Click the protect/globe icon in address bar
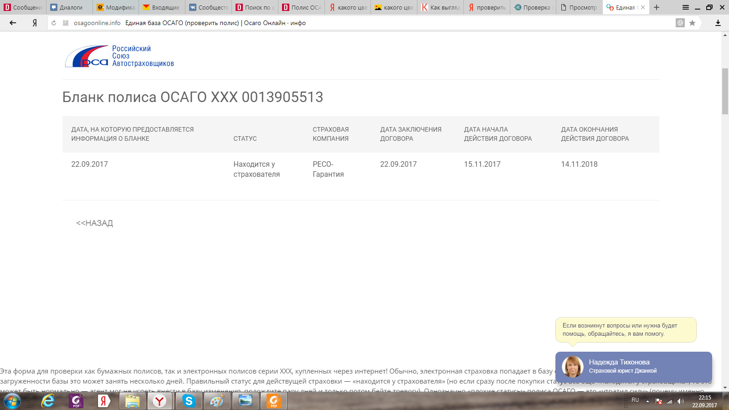The height and width of the screenshot is (410, 729). [680, 23]
